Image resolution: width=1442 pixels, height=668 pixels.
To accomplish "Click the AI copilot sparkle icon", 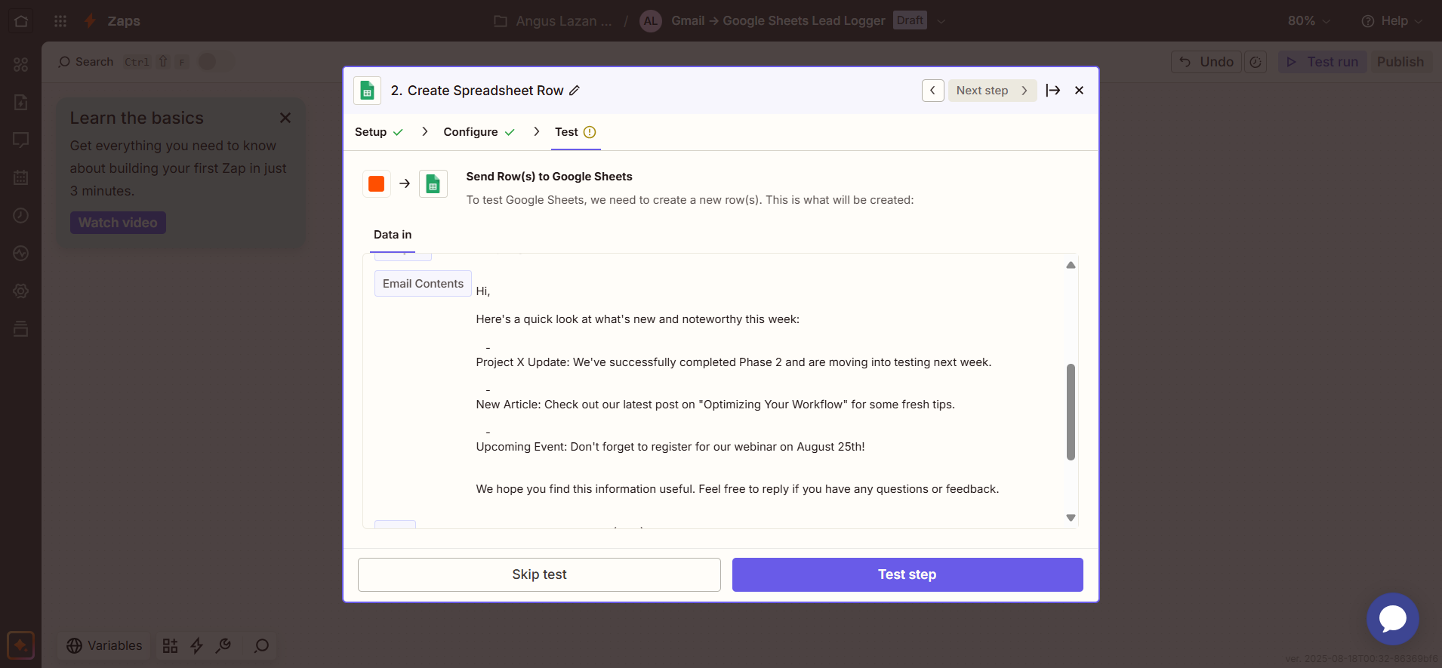I will pos(21,645).
